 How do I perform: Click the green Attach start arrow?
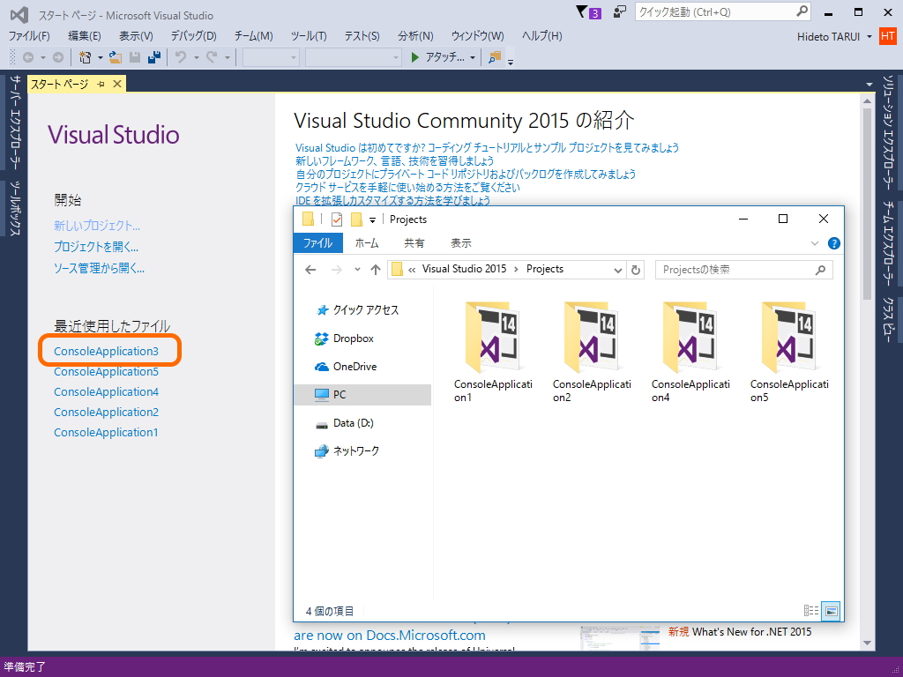point(414,57)
